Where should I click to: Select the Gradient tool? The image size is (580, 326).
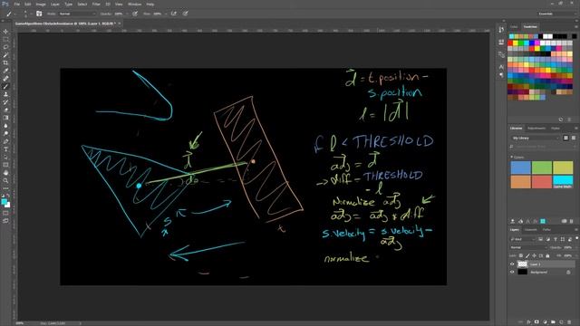(x=5, y=118)
